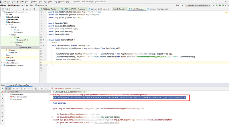Open the Refactor menu
229x125 pixels.
pos(34,2)
